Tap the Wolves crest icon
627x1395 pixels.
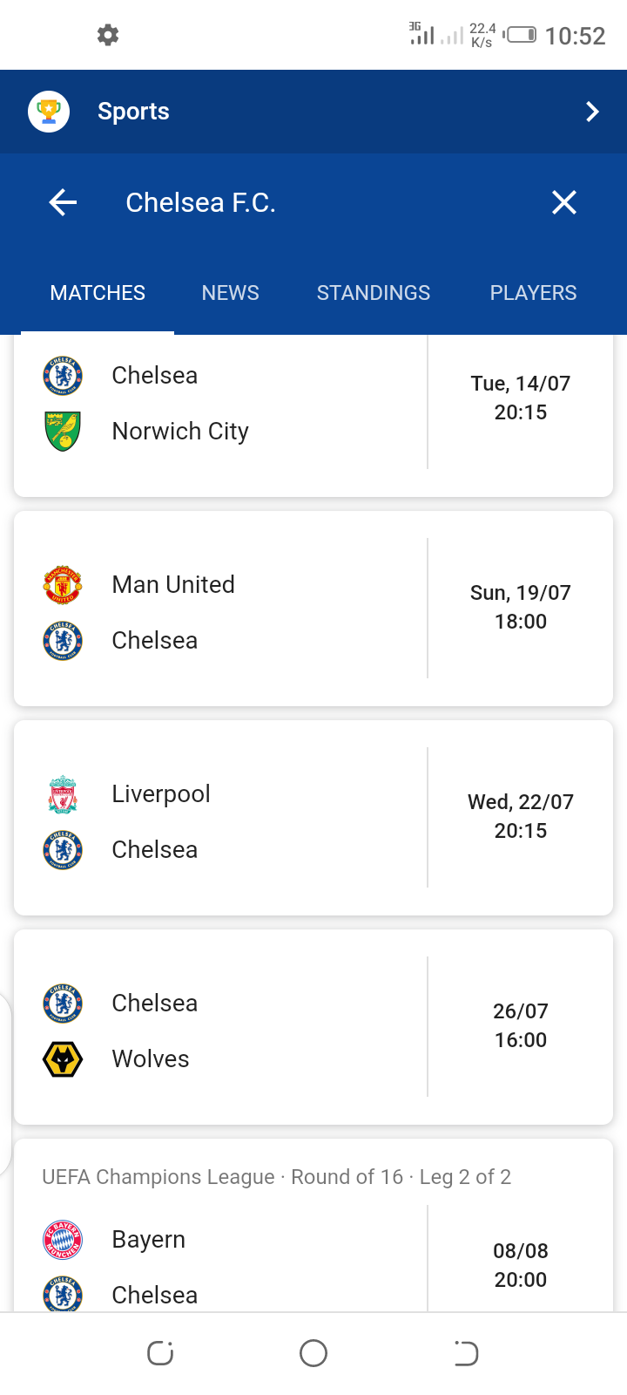63,1059
